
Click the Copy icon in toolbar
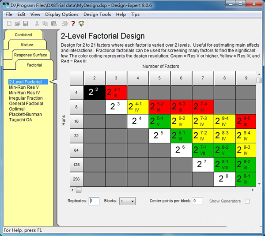pos(45,23)
